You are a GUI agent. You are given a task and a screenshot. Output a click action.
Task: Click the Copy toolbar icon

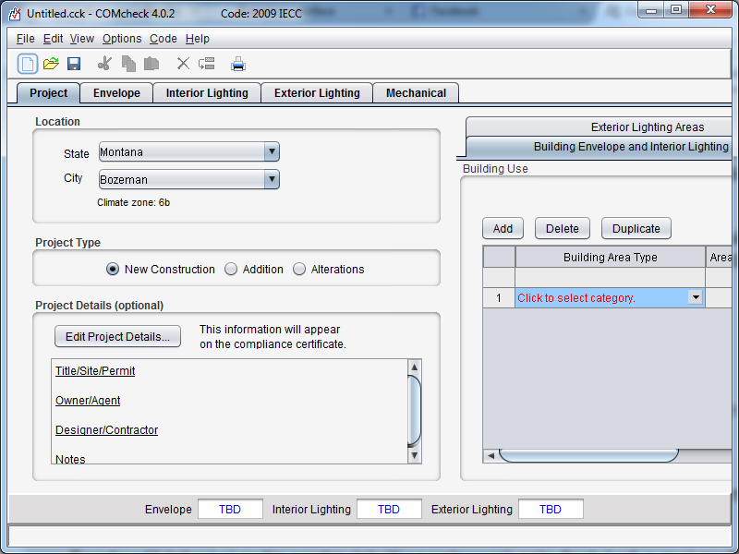[128, 63]
